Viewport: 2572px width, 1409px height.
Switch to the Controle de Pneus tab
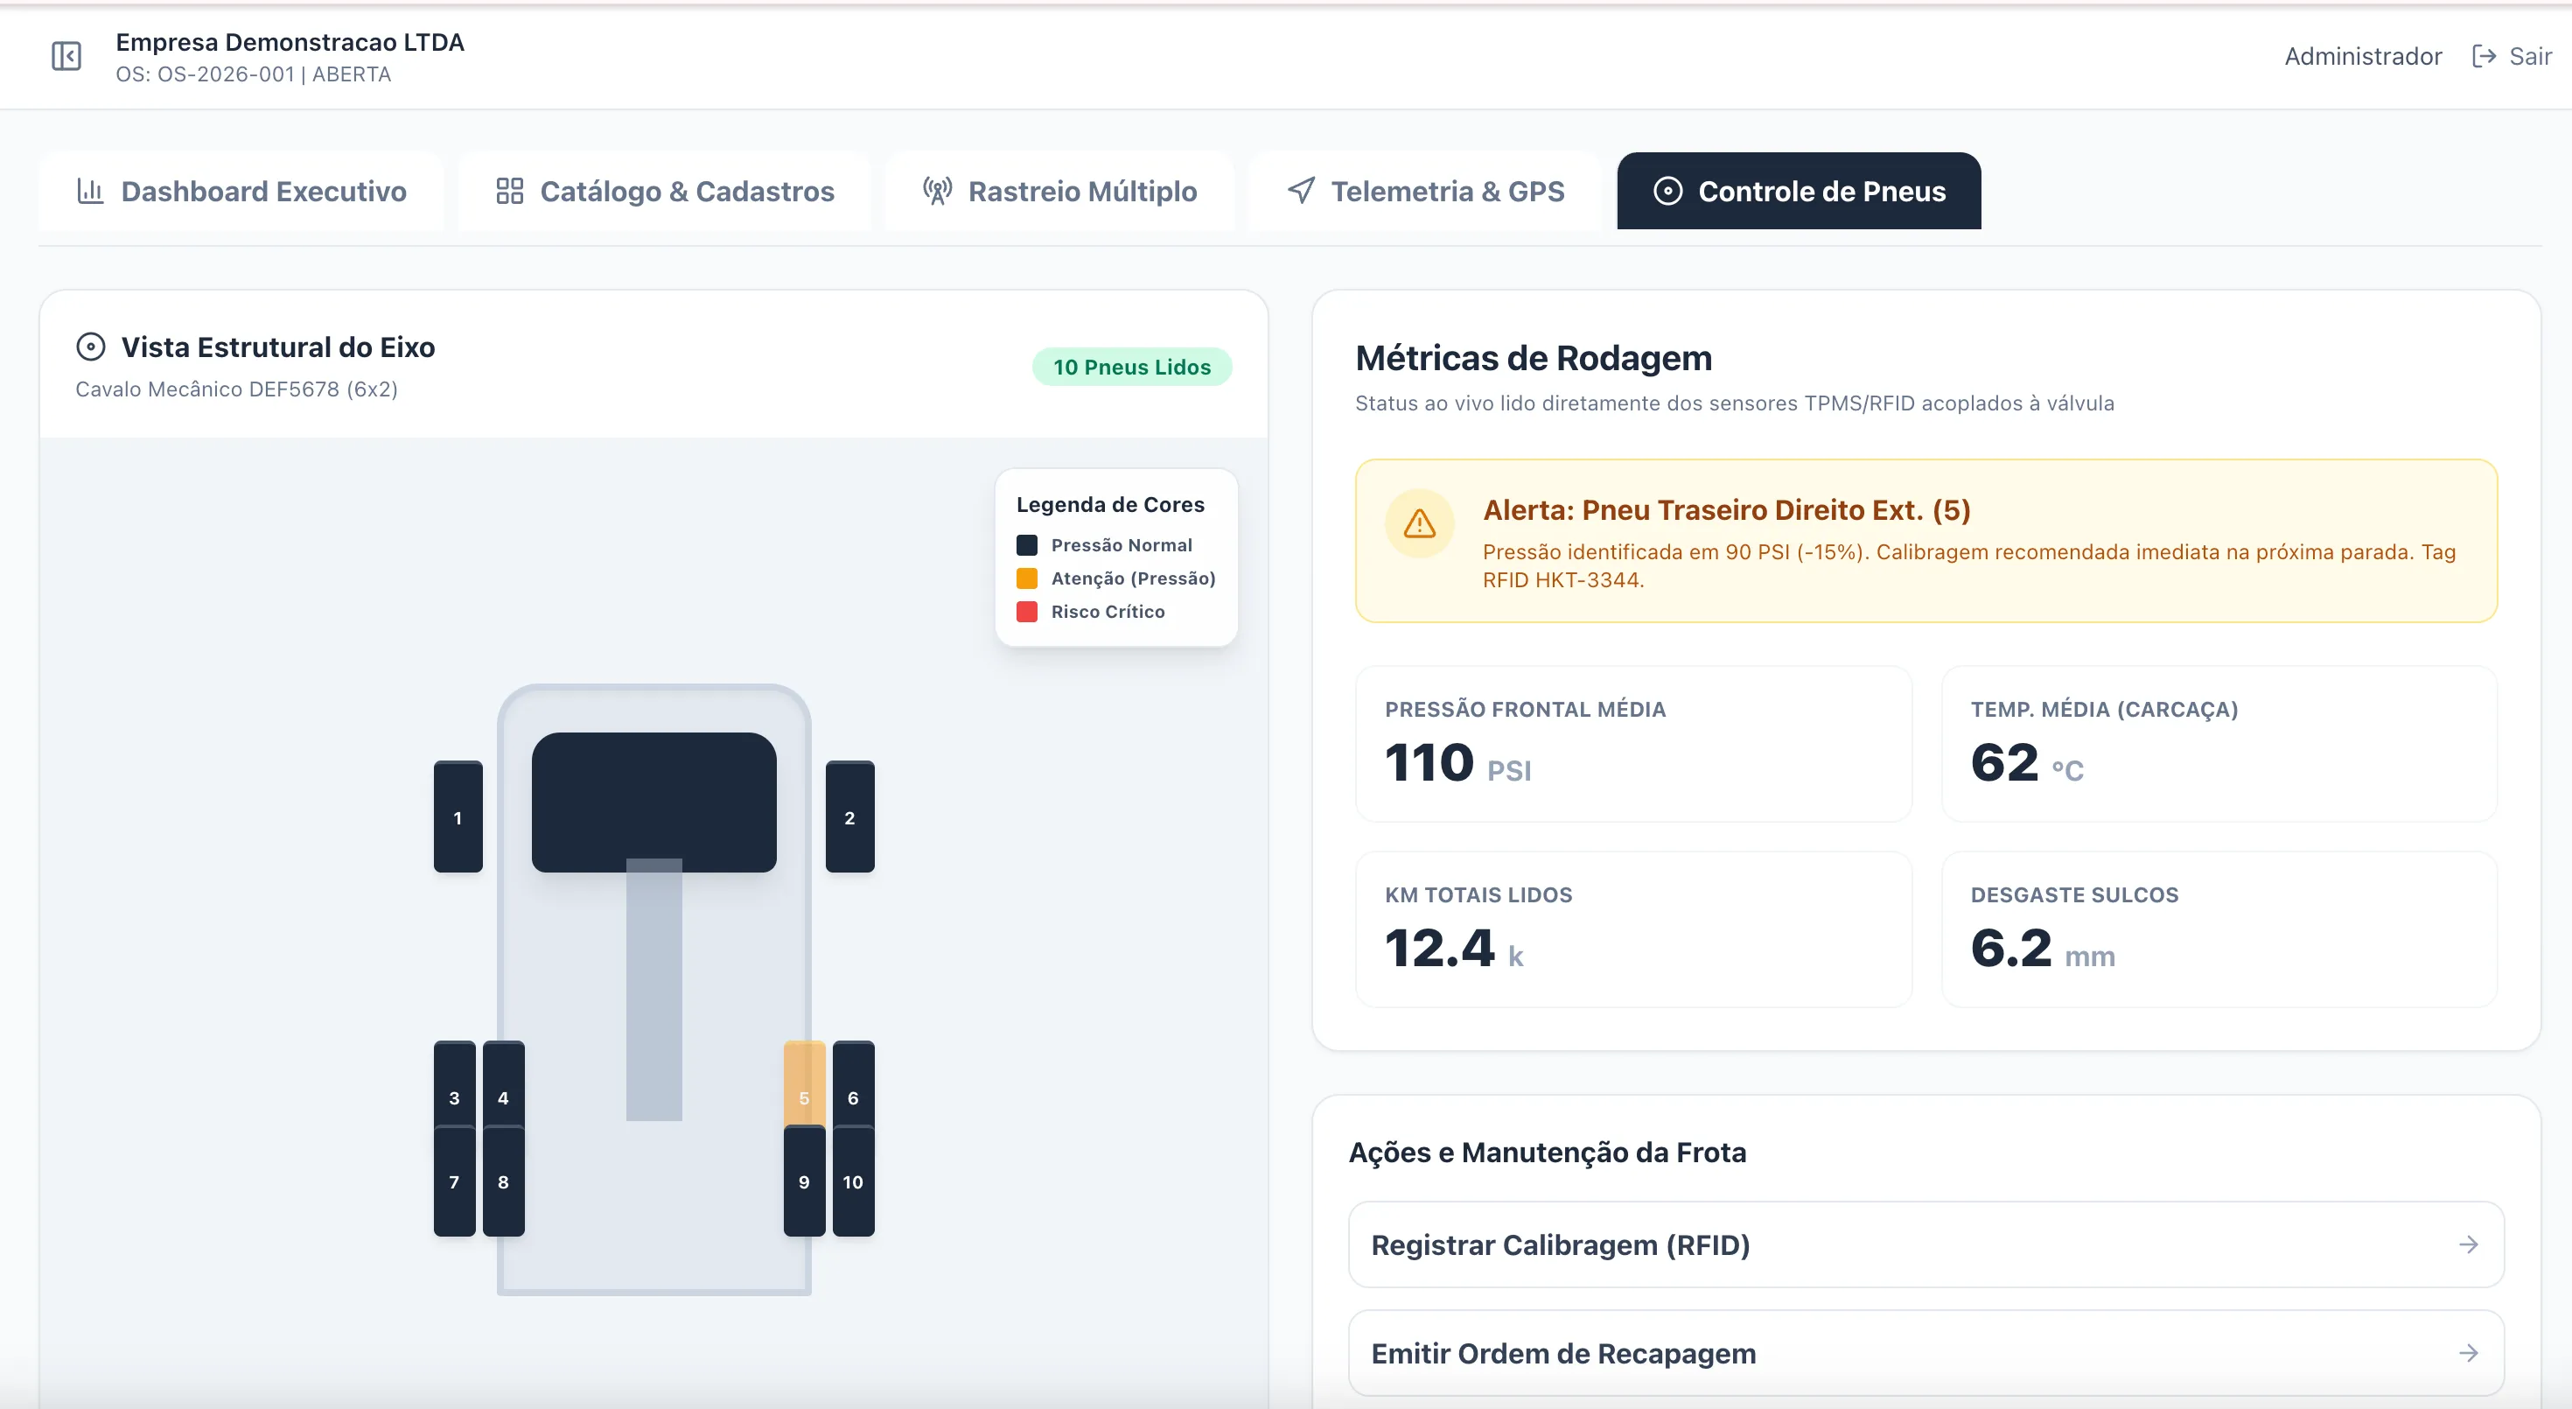coord(1797,191)
